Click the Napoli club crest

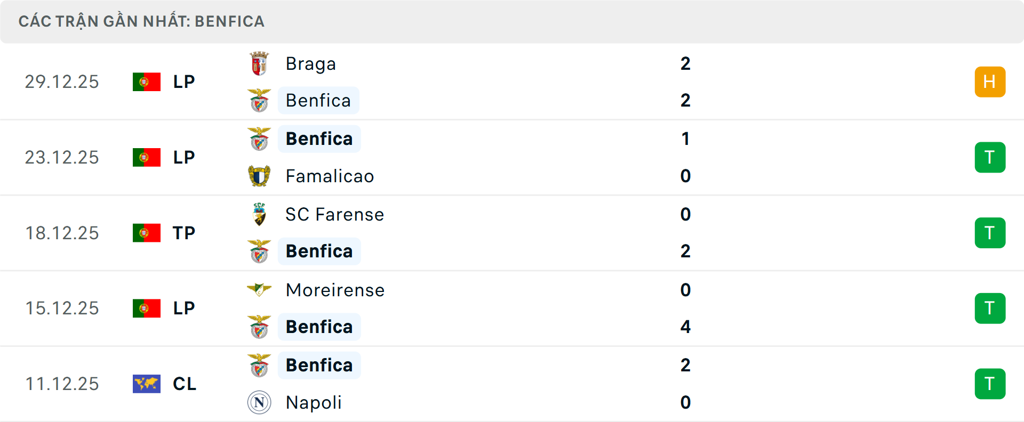259,402
